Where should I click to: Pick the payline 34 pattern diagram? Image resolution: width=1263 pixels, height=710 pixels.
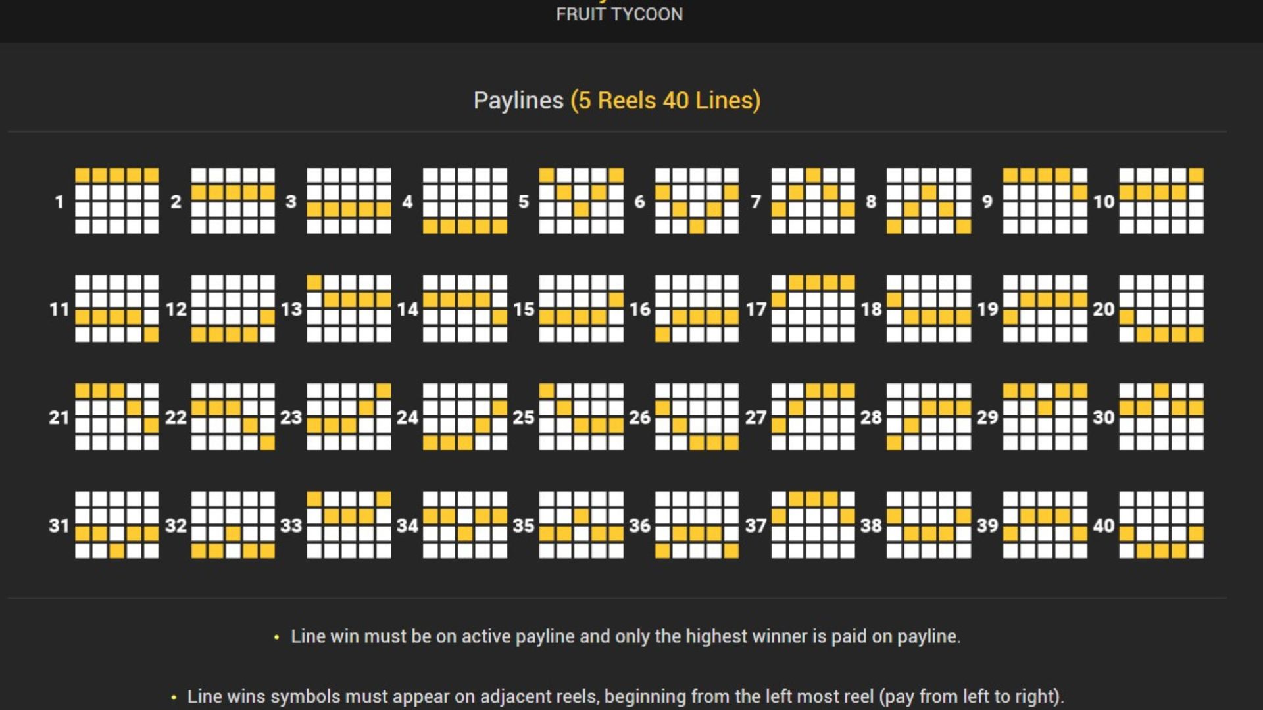coord(464,525)
